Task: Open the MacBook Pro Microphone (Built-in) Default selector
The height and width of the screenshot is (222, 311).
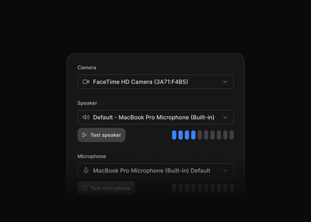Action: click(x=156, y=170)
